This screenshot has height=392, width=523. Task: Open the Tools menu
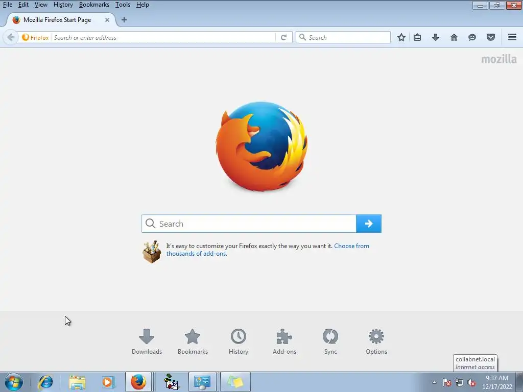[x=123, y=5]
